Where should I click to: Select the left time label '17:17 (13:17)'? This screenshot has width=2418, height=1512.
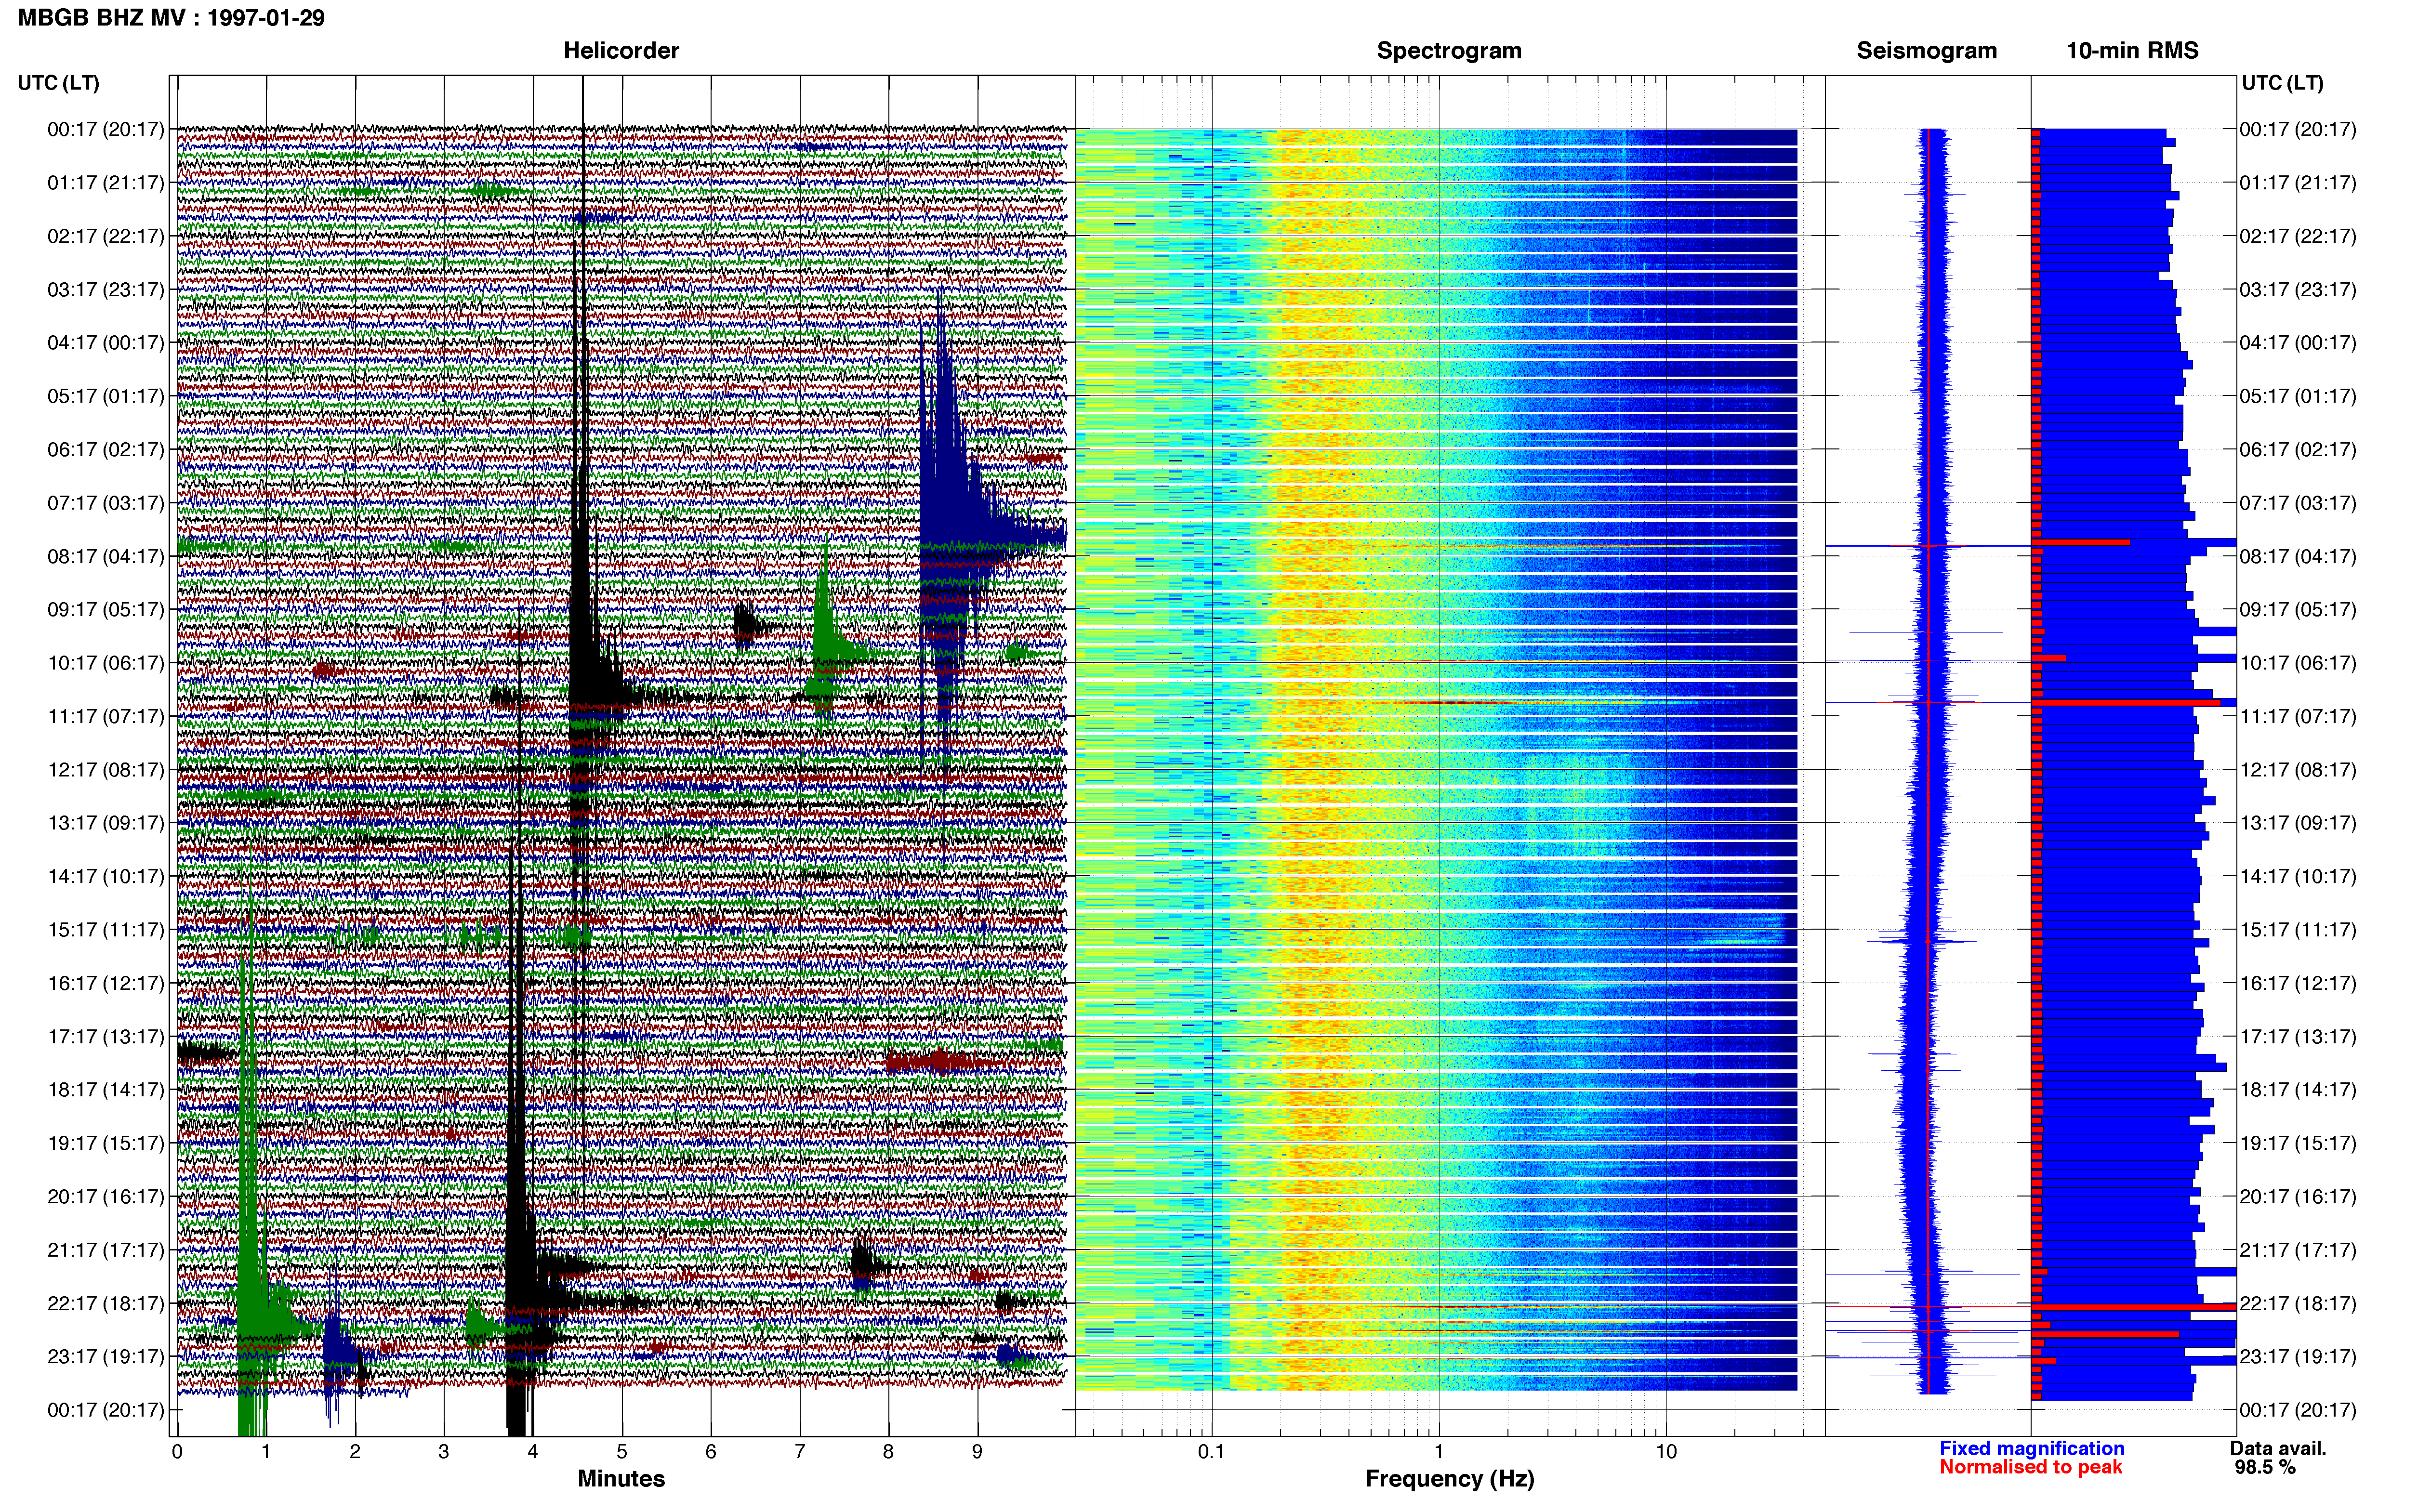point(106,1037)
